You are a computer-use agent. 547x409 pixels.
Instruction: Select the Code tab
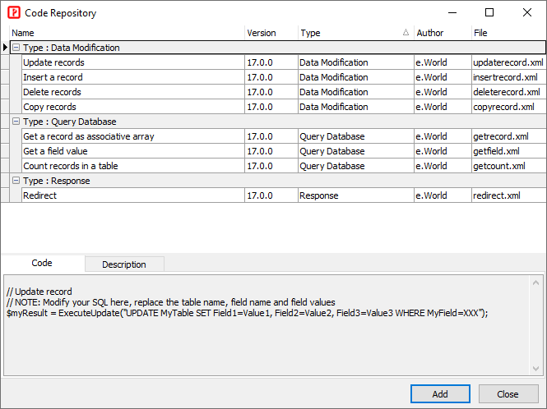coord(42,264)
